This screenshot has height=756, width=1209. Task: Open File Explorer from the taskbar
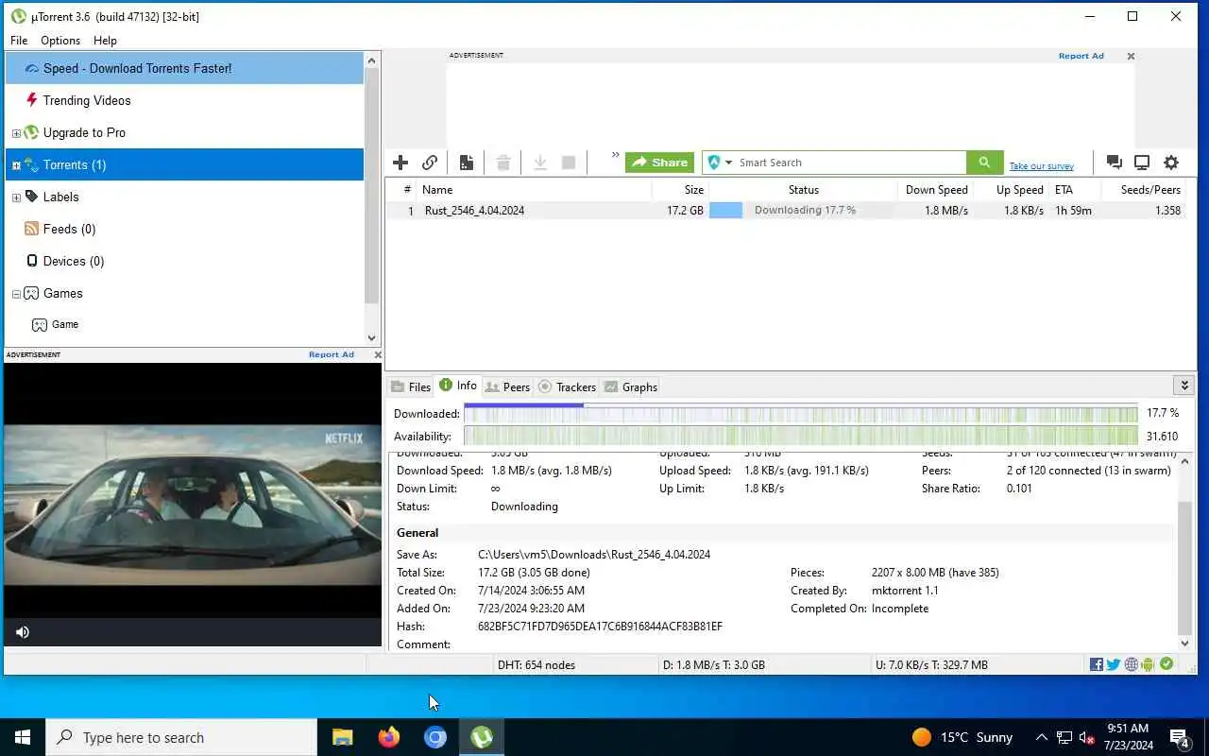point(342,737)
